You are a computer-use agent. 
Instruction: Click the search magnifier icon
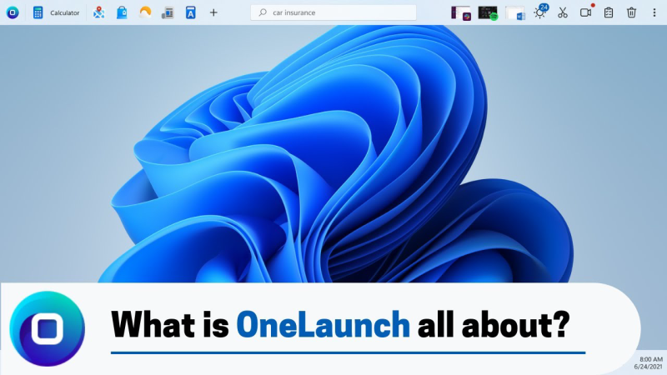[263, 12]
